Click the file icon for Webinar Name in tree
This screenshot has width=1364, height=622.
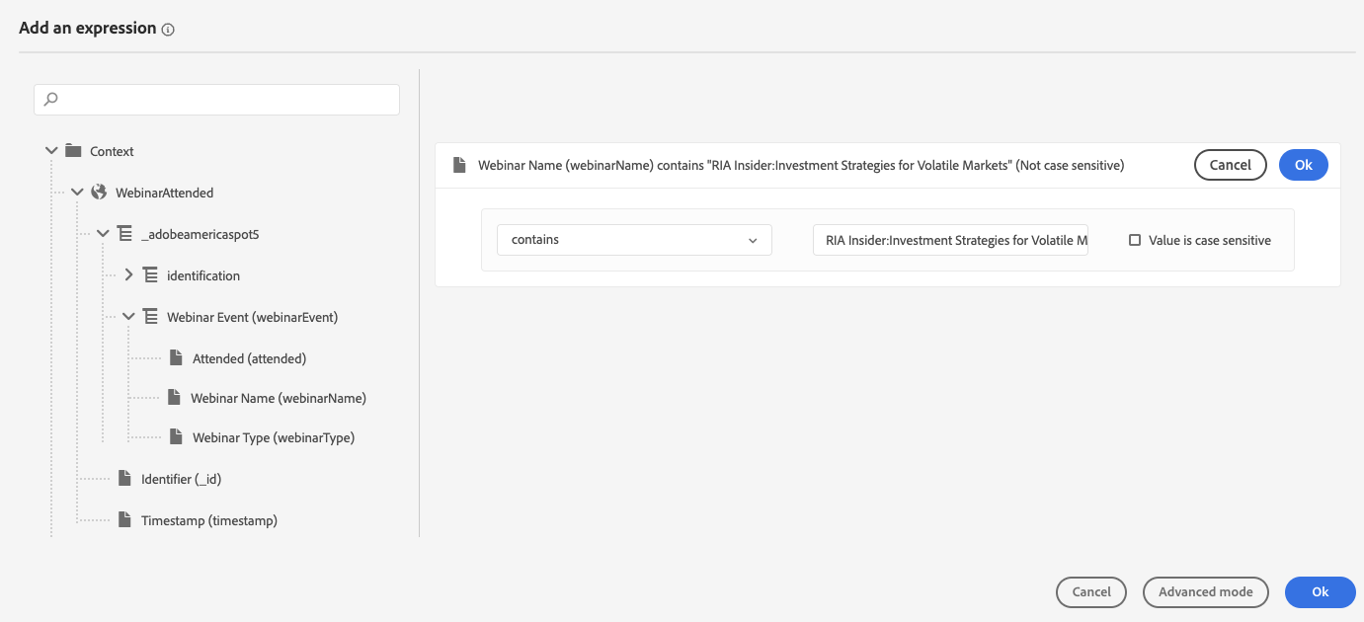[x=174, y=397]
